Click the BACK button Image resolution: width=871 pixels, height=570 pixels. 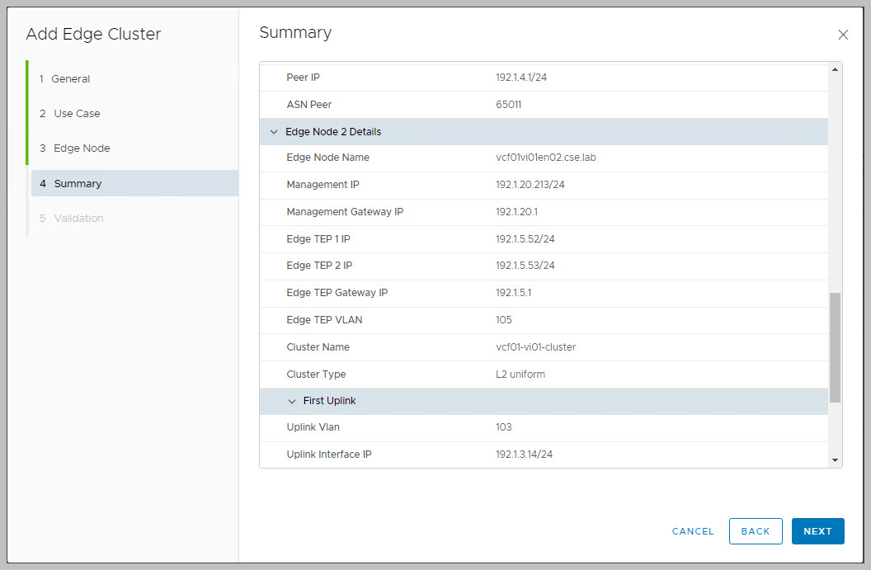755,531
